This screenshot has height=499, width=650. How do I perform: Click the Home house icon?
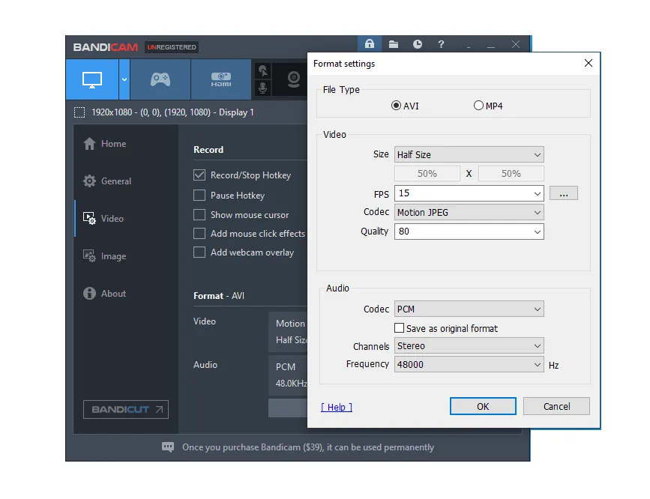pos(89,143)
